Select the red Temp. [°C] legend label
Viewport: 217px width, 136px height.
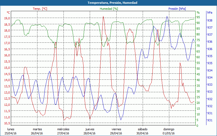point(40,9)
